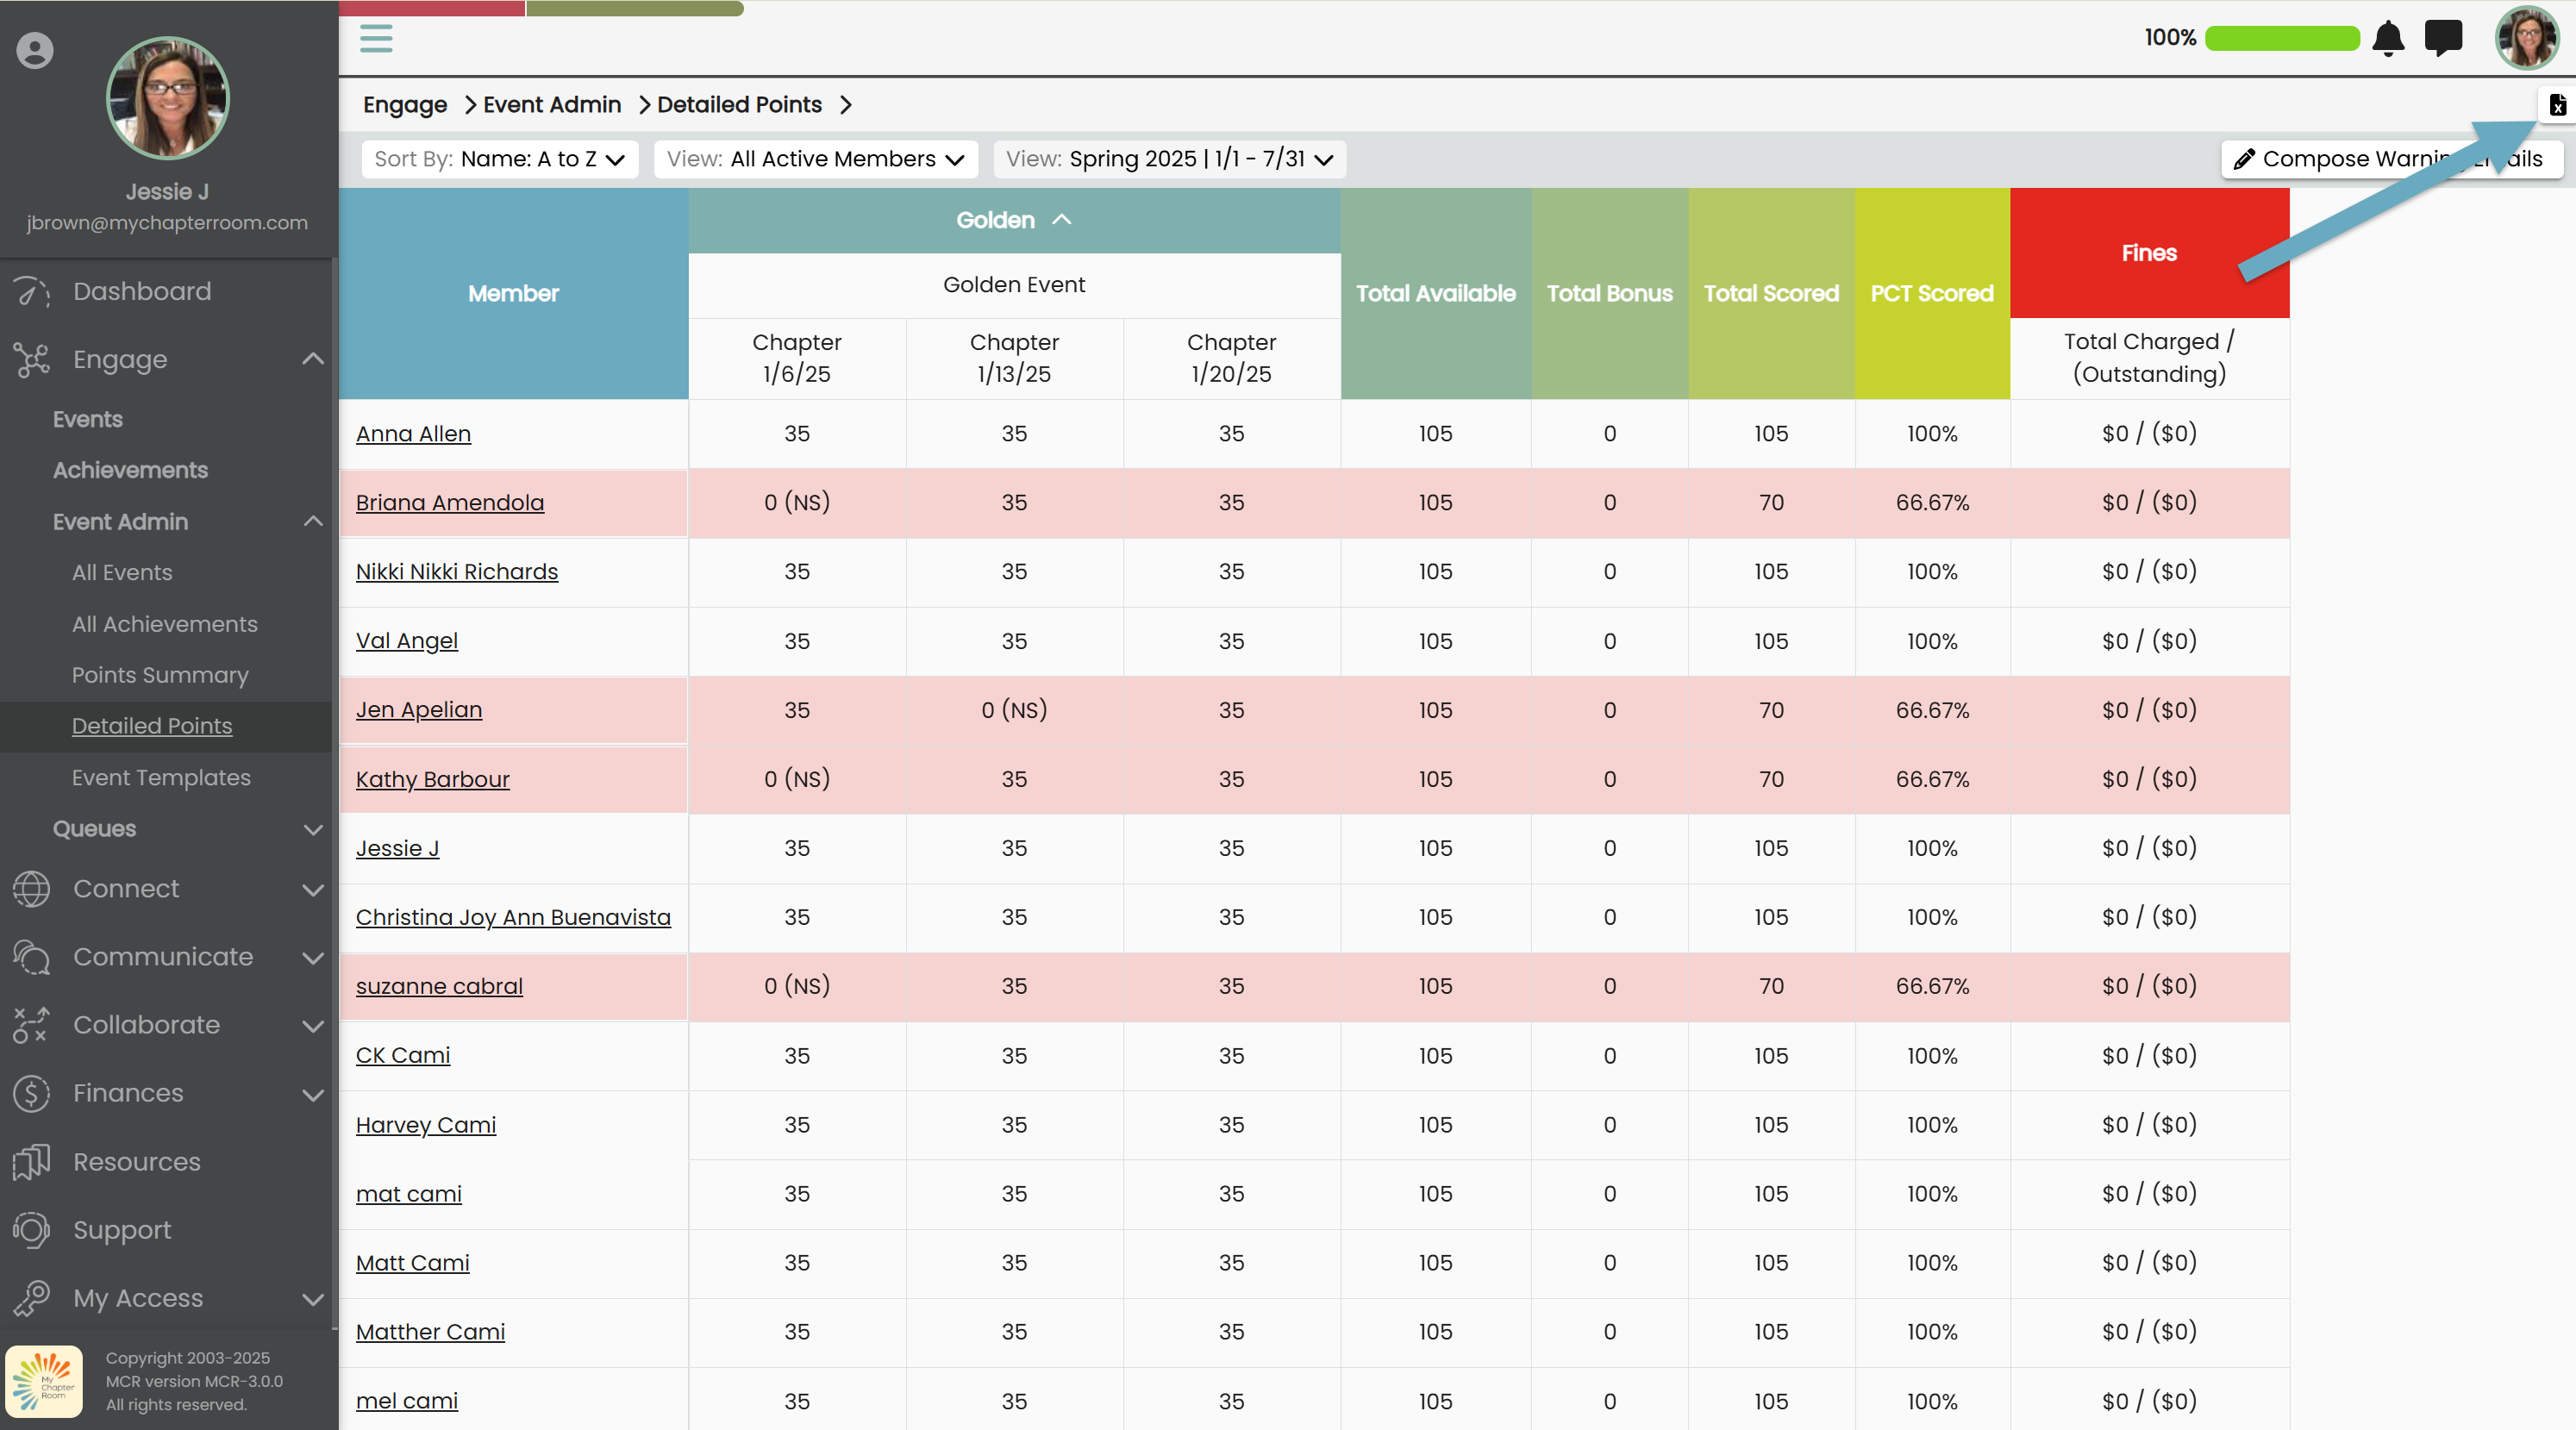
Task: Open Dashboard from the sidebar
Action: tap(142, 291)
